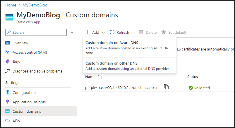Screen dimensions: 235x128
Task: Click the purple Tags icon
Action: [8, 62]
